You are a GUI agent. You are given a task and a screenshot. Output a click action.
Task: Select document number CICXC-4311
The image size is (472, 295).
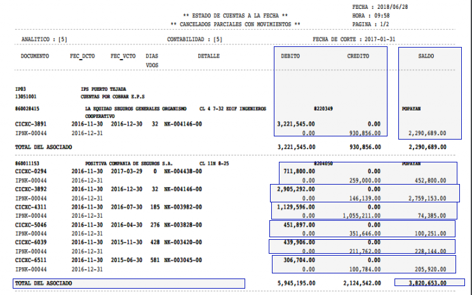pyautogui.click(x=32, y=206)
